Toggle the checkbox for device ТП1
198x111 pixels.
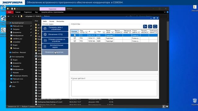point(75,35)
